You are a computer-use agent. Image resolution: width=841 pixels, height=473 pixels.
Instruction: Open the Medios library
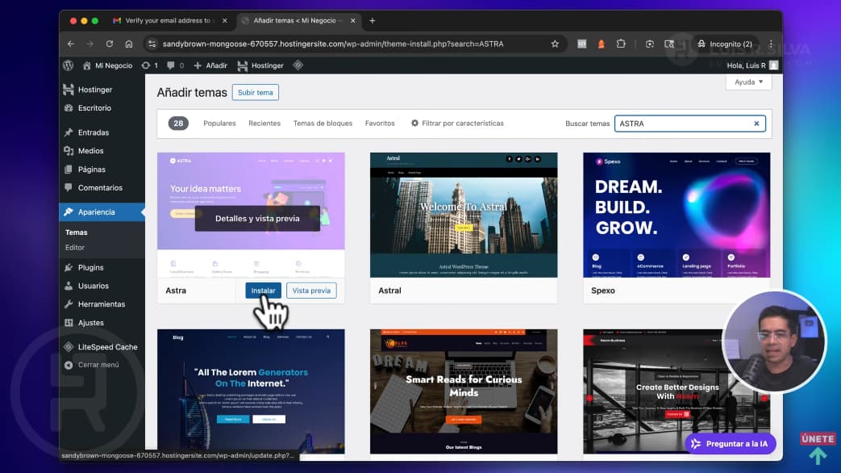click(90, 151)
